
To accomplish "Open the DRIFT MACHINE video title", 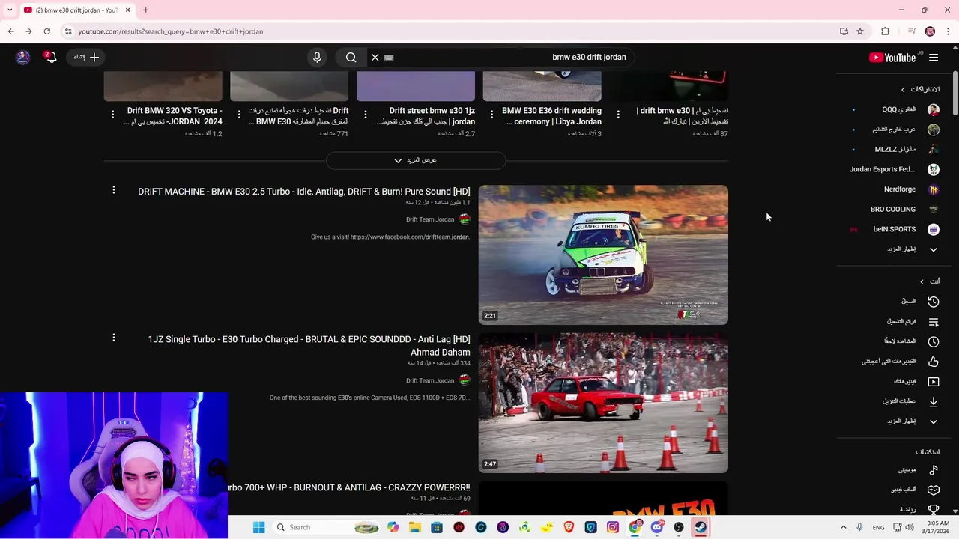I will tap(304, 192).
